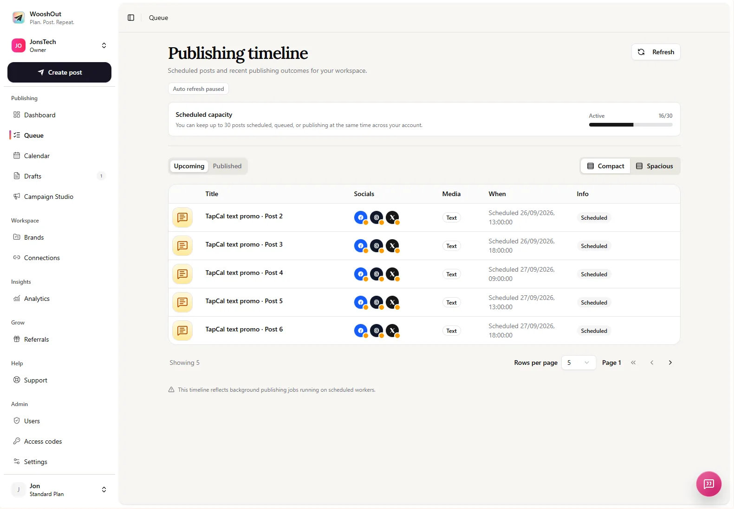Click the post icon for Post 4
Screen dimensions: 734x509
point(182,274)
